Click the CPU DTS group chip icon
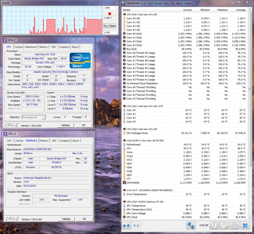254x234 pixels. click(125, 106)
